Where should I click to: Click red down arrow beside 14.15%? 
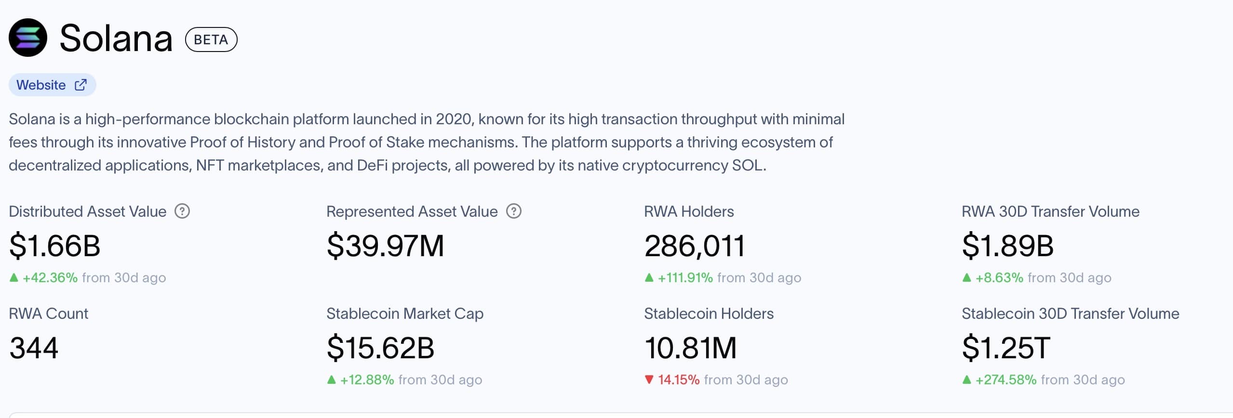tap(649, 380)
